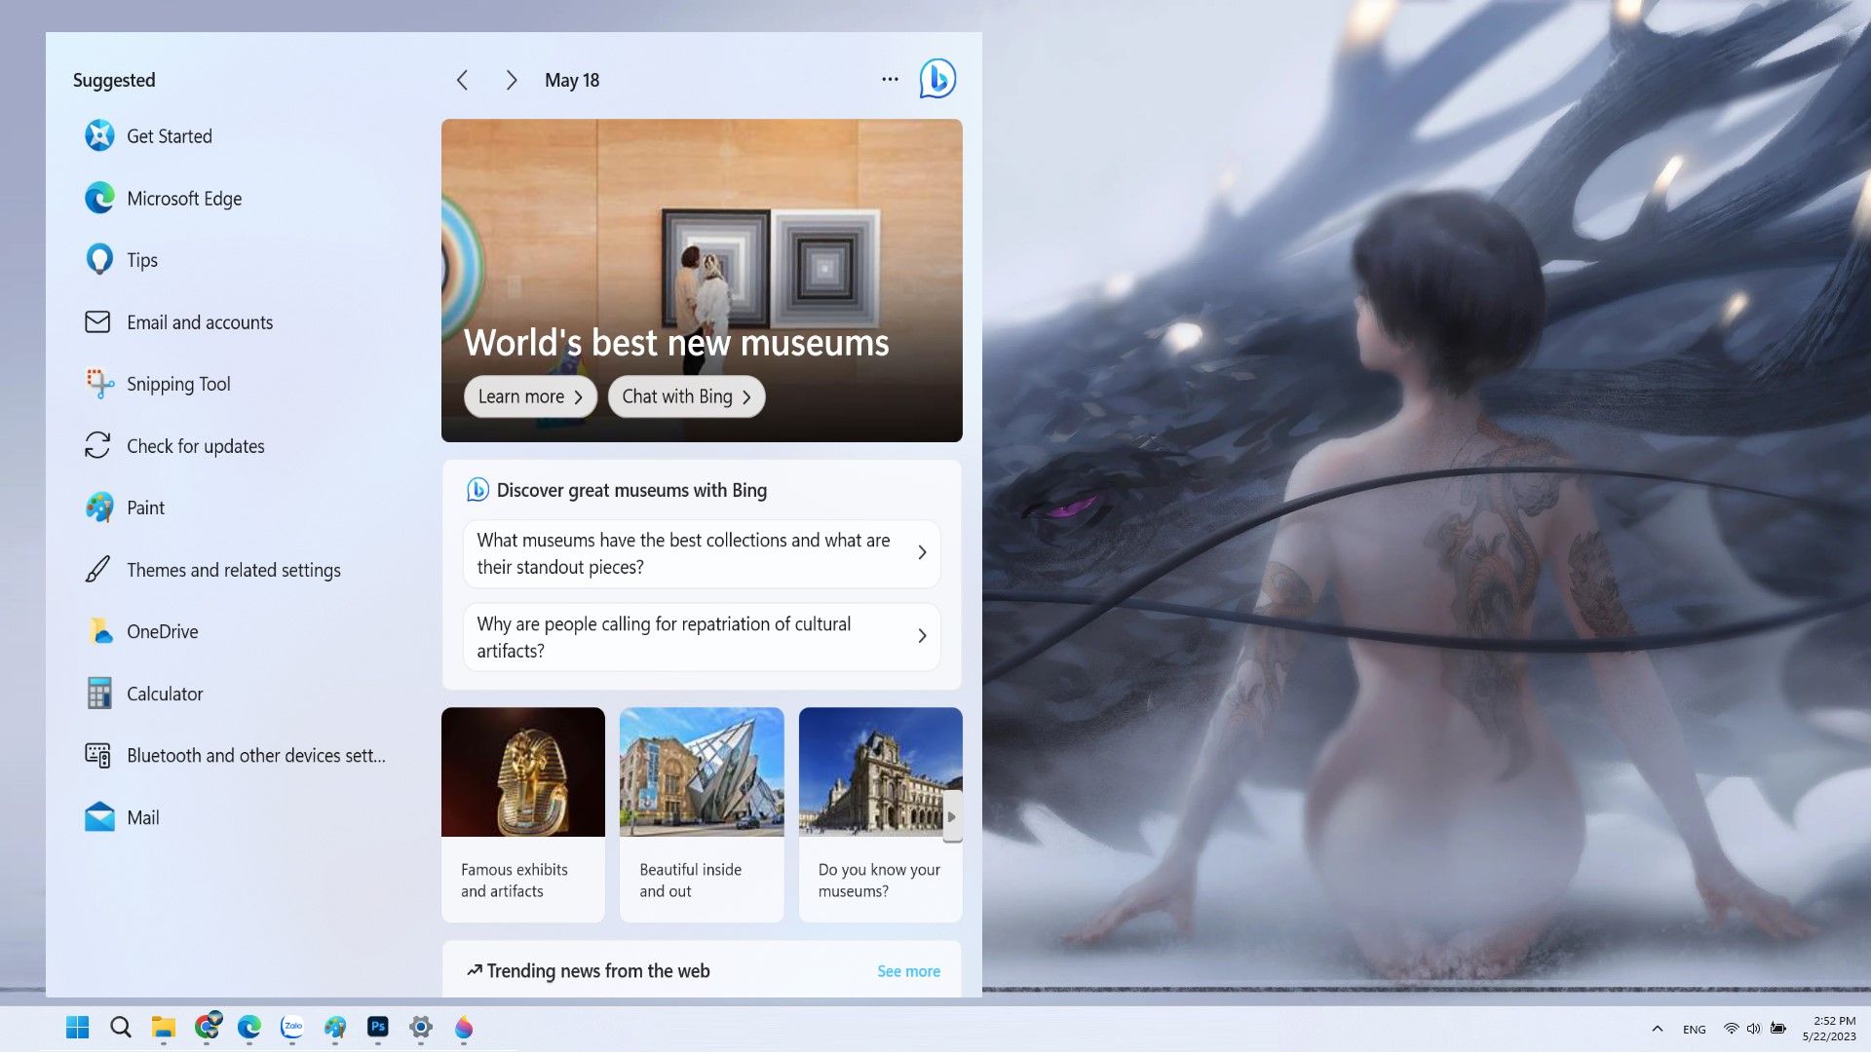Open the Mail app icon
Viewport: 1871px width, 1053px height.
click(x=99, y=817)
